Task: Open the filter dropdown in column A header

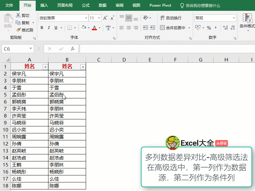Action: point(45,67)
